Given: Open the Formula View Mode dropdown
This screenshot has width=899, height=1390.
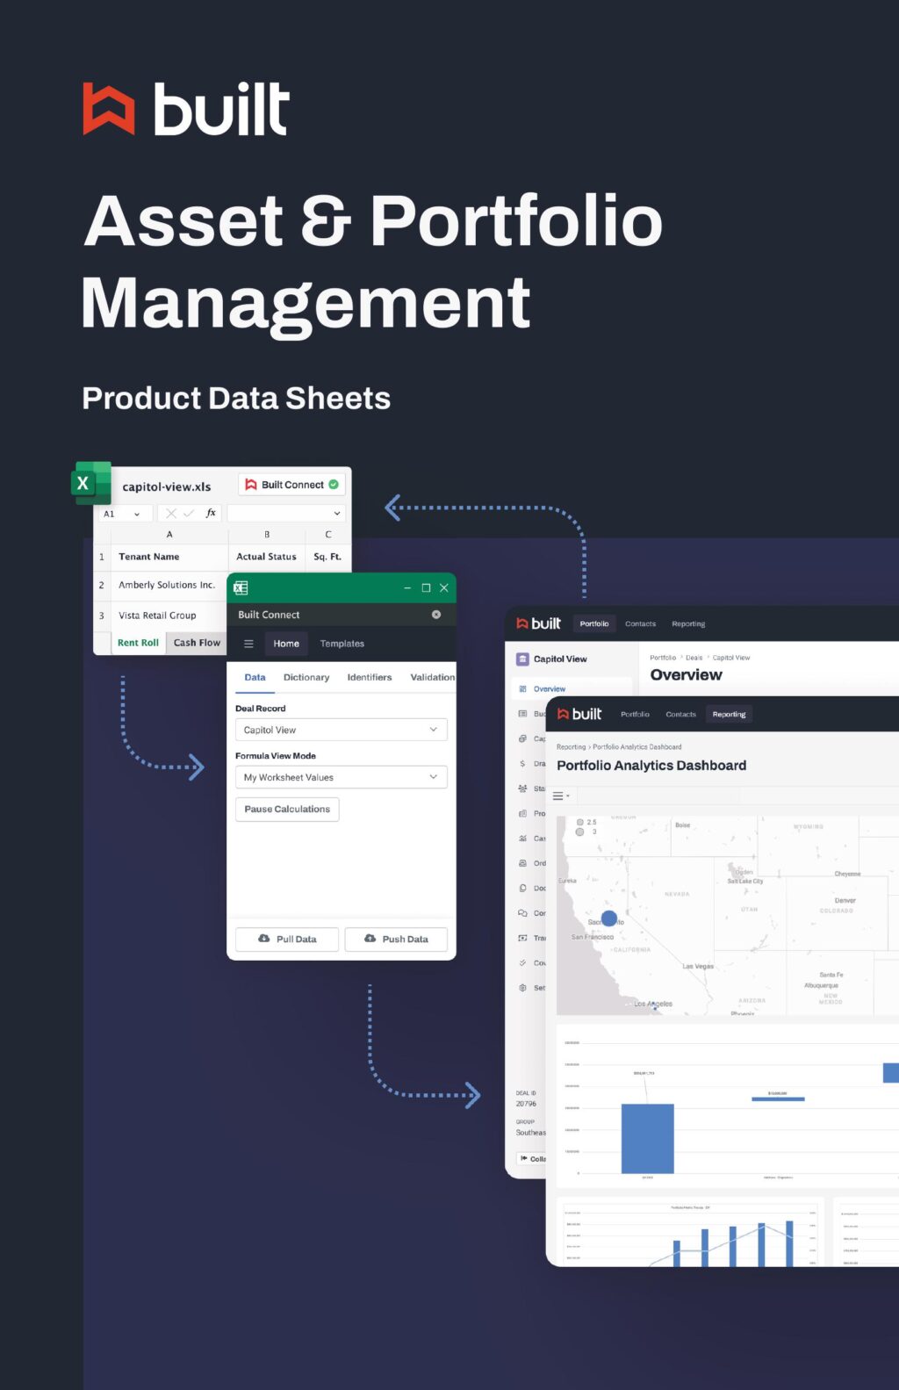Looking at the screenshot, I should click(x=342, y=777).
